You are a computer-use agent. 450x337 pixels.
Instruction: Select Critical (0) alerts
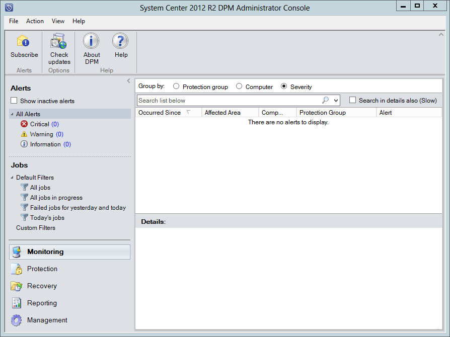(44, 124)
